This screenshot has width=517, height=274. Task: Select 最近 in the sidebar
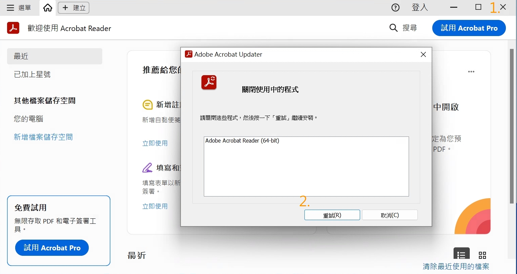tap(55, 56)
